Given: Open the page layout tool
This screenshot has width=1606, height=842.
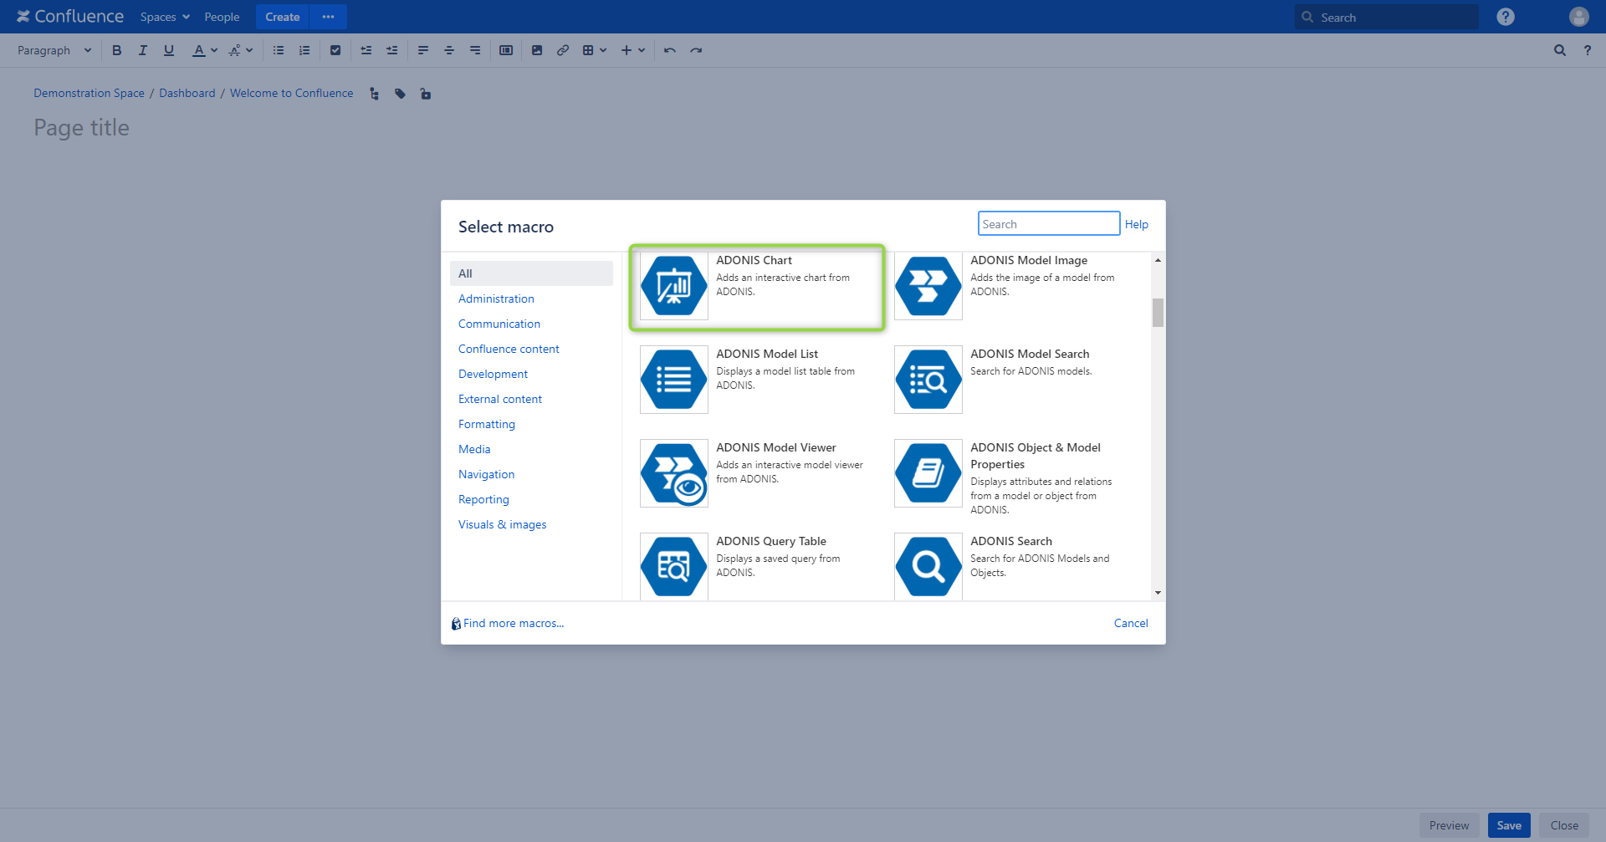Looking at the screenshot, I should click(506, 50).
